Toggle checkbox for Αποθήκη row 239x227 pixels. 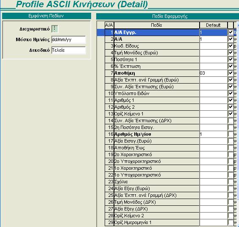(x=231, y=73)
